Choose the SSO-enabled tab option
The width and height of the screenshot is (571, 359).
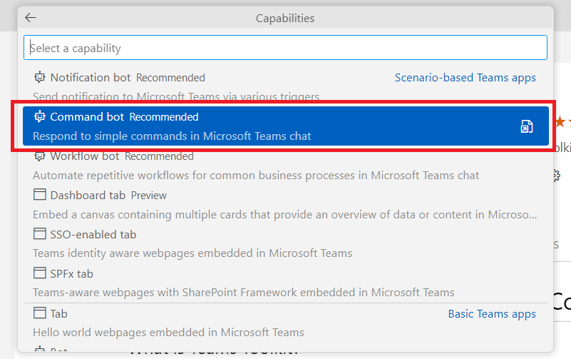214,244
